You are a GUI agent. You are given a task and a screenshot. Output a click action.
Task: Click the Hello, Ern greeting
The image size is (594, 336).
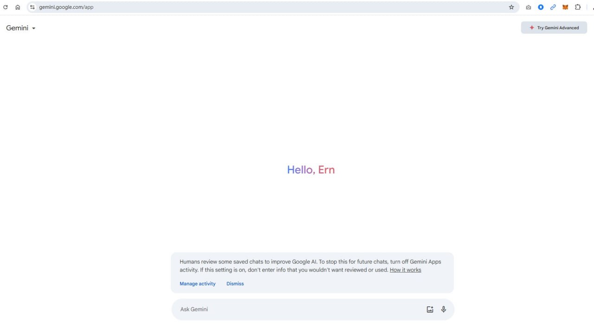(x=310, y=170)
